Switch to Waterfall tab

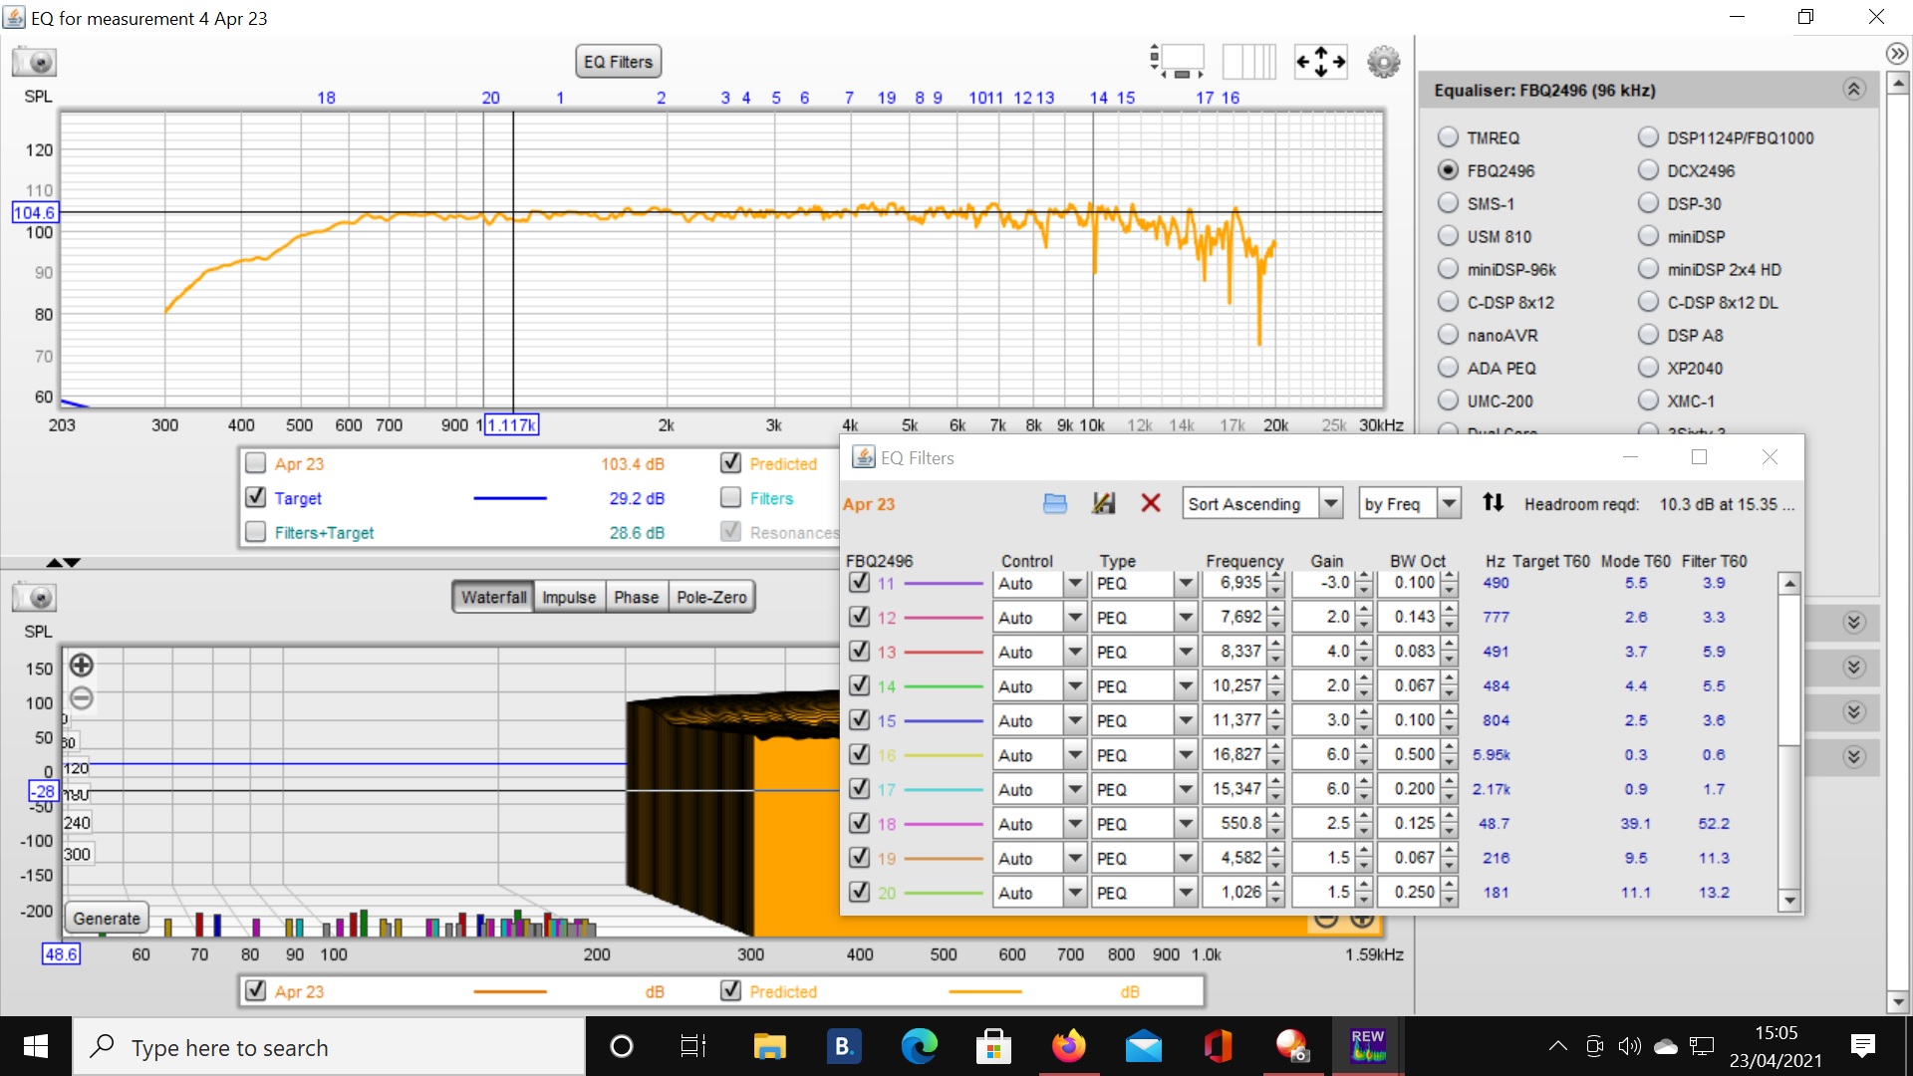click(493, 597)
